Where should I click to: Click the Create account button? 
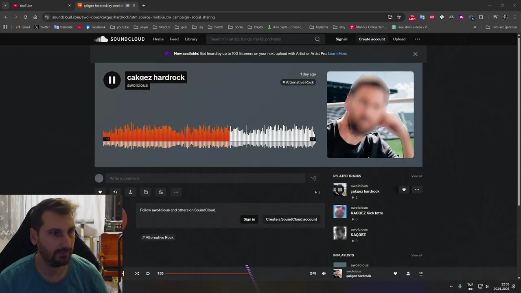(x=372, y=39)
